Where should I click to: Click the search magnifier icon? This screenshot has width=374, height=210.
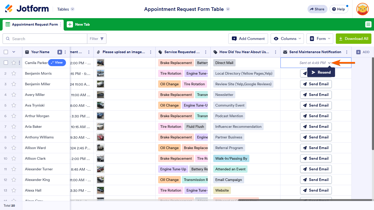(8, 39)
